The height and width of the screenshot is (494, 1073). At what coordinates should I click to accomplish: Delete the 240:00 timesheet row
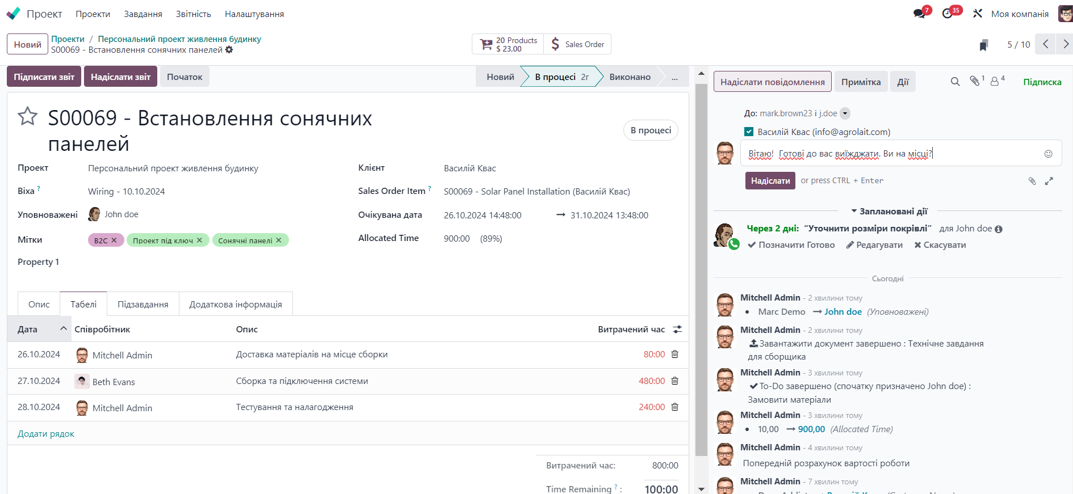pos(675,407)
